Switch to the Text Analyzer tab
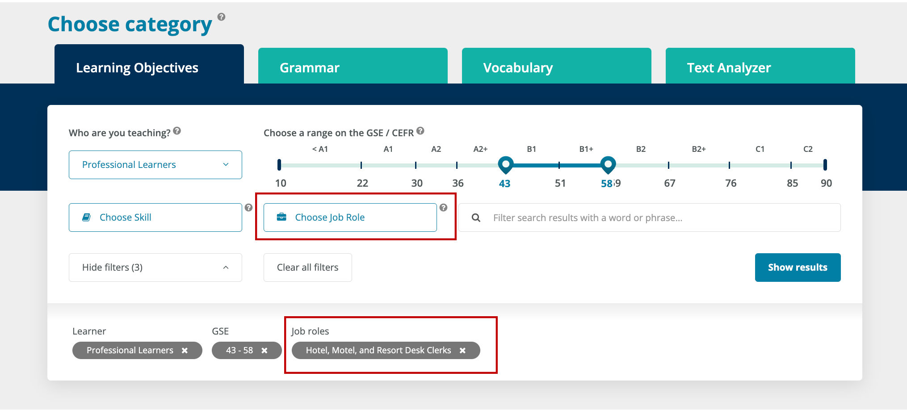 760,67
